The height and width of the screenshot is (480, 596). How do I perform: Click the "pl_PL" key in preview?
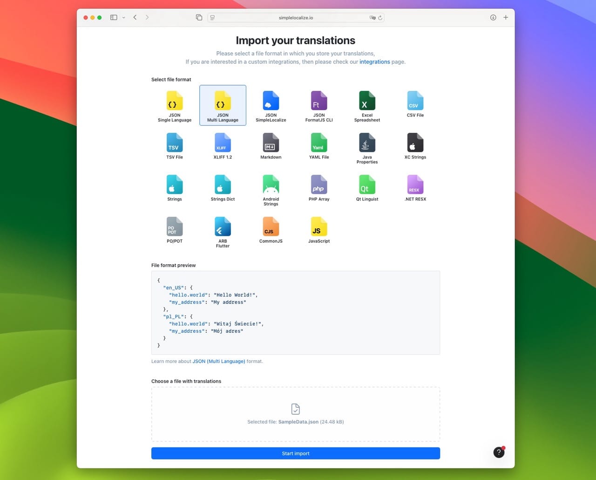point(173,316)
